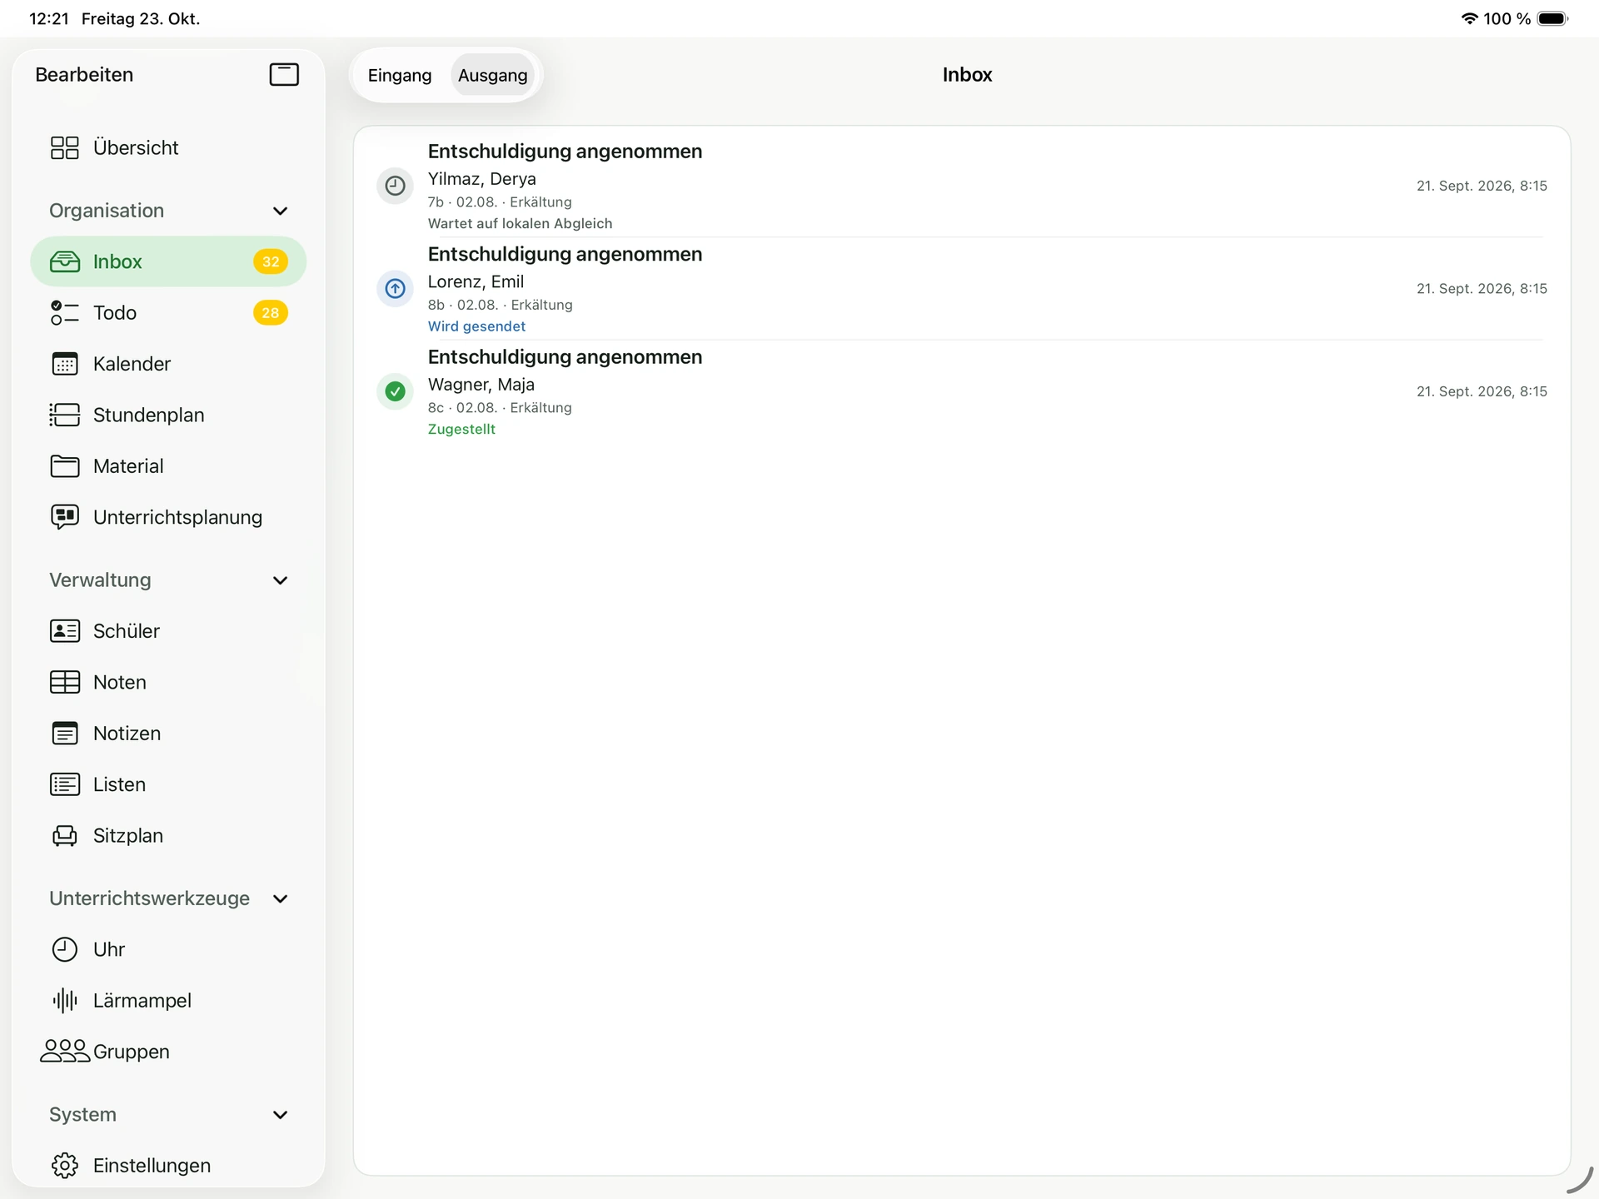Click the Uhr clock icon
Image resolution: width=1599 pixels, height=1199 pixels.
(65, 949)
